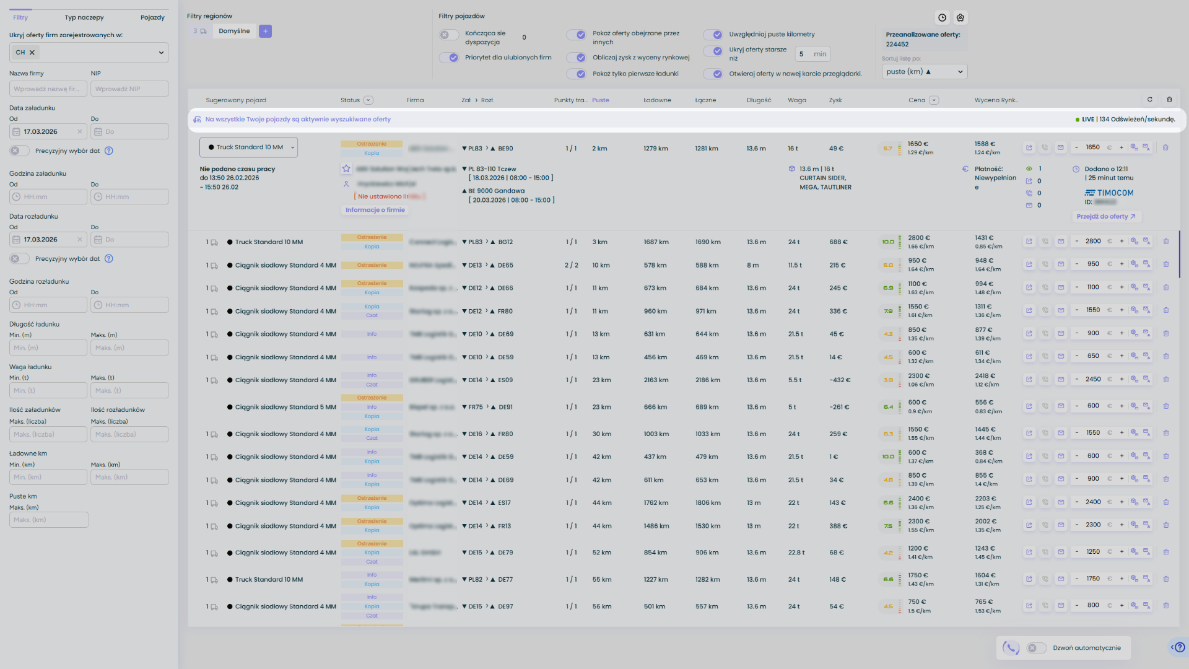Screen dimensions: 1189x669
Task: Enable Kończąca sie dyspozycja toggle
Action: [x=449, y=35]
